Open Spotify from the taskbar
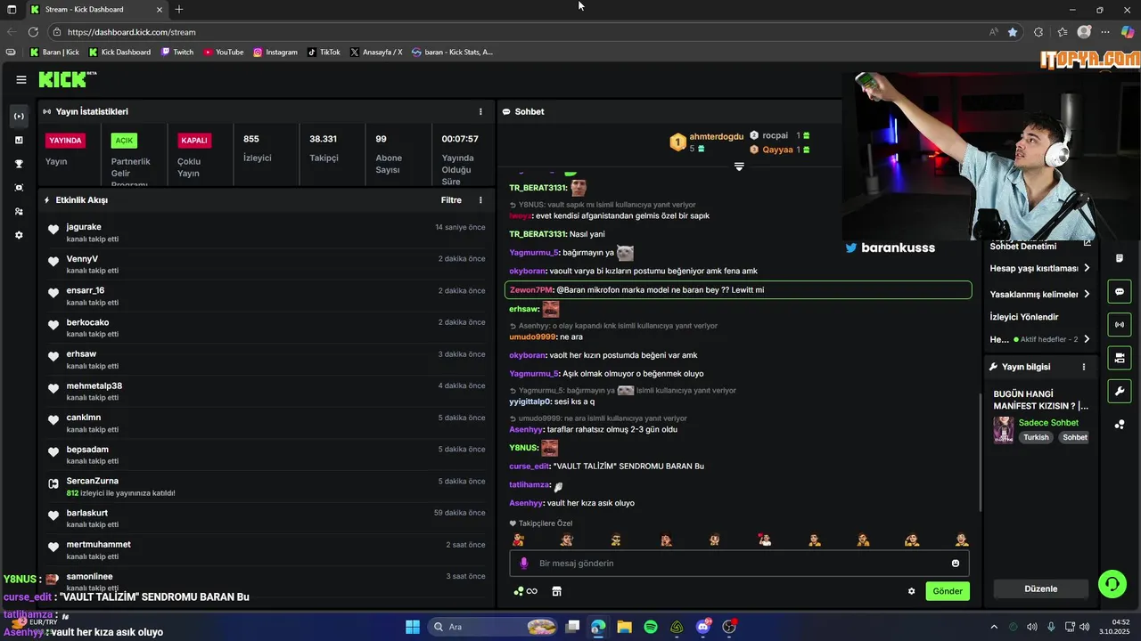Screen dimensions: 1141x641 [651, 627]
